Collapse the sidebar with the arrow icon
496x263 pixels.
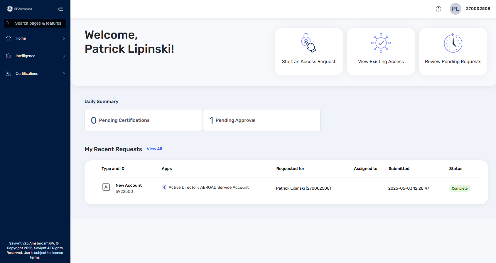point(60,9)
